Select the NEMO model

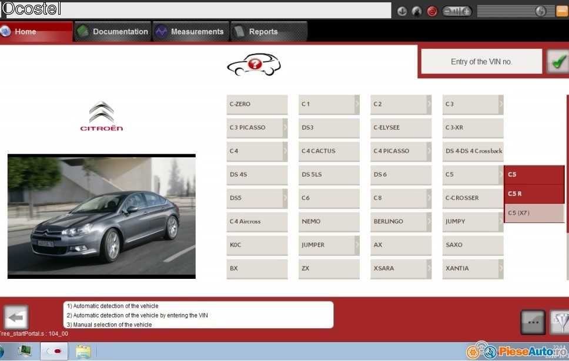pyautogui.click(x=329, y=222)
